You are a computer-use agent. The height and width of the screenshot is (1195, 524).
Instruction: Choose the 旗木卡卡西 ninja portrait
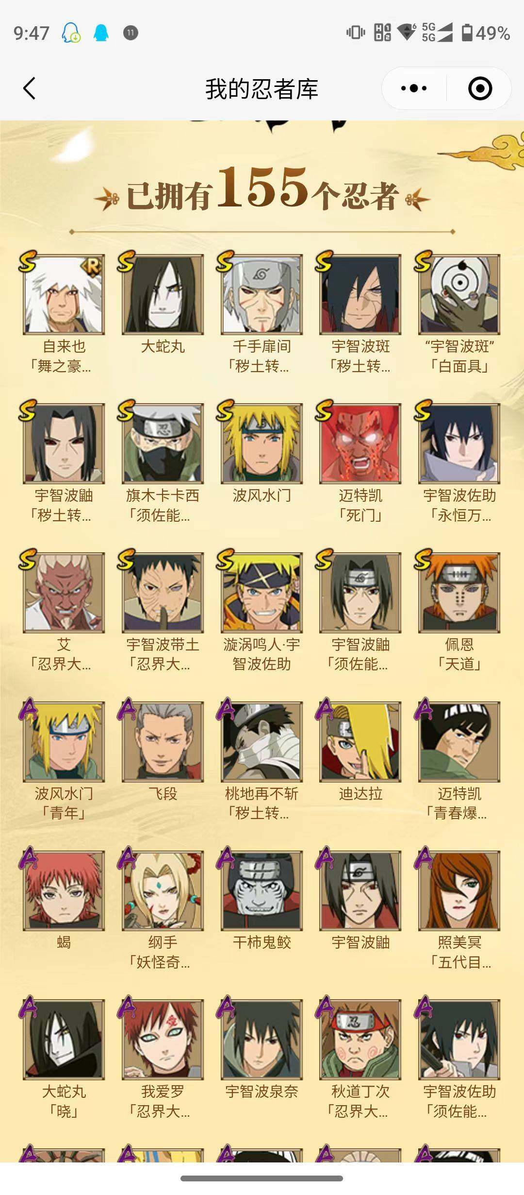(x=163, y=444)
